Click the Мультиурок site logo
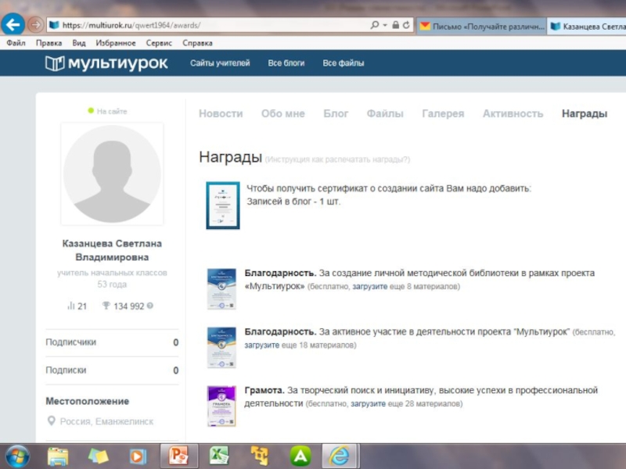The width and height of the screenshot is (626, 469). click(106, 63)
